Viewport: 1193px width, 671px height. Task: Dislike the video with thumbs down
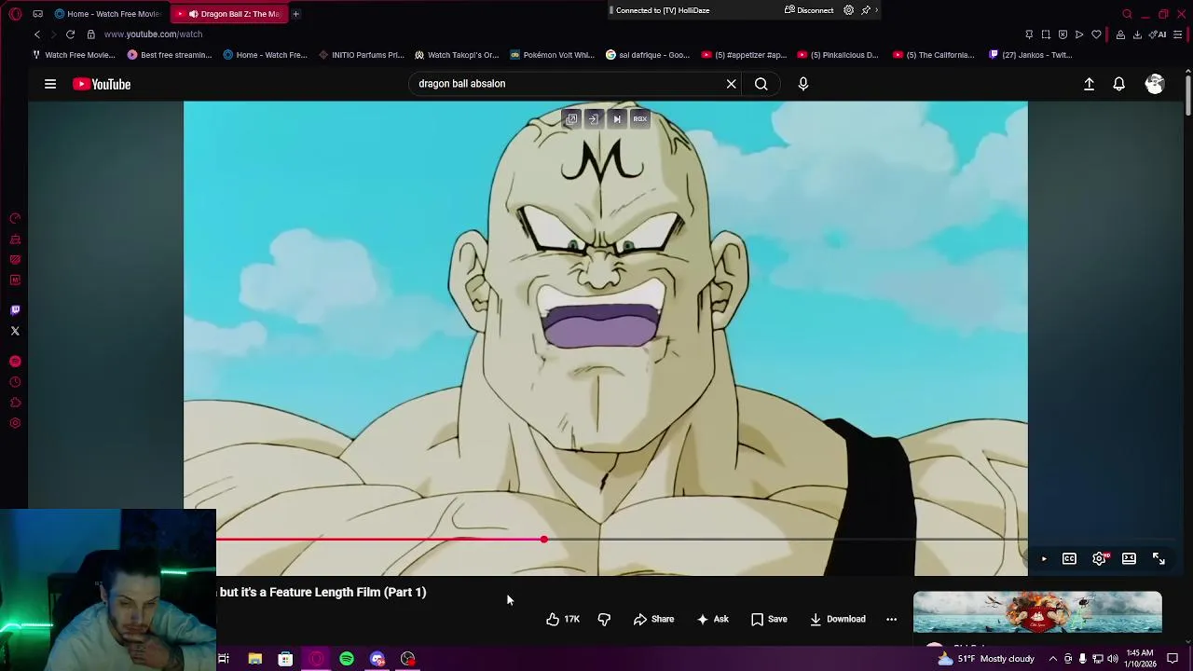coord(604,619)
